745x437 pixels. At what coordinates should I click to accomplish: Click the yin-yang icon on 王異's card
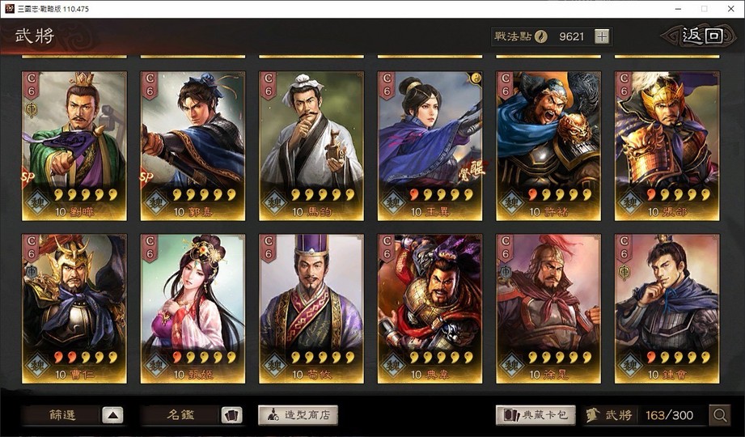pyautogui.click(x=476, y=78)
